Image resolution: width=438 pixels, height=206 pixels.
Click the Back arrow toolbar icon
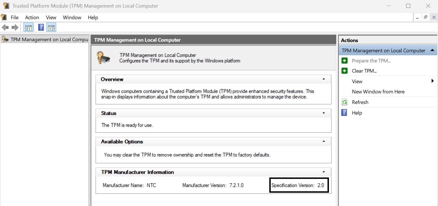point(5,27)
